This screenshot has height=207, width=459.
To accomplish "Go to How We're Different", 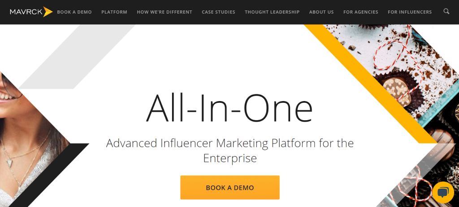I will click(x=165, y=12).
